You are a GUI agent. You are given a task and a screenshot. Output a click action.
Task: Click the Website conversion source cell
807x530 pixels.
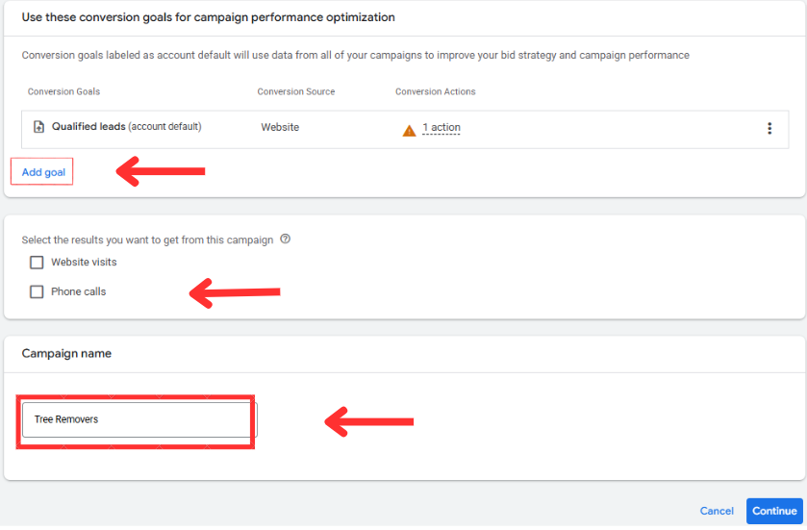280,127
